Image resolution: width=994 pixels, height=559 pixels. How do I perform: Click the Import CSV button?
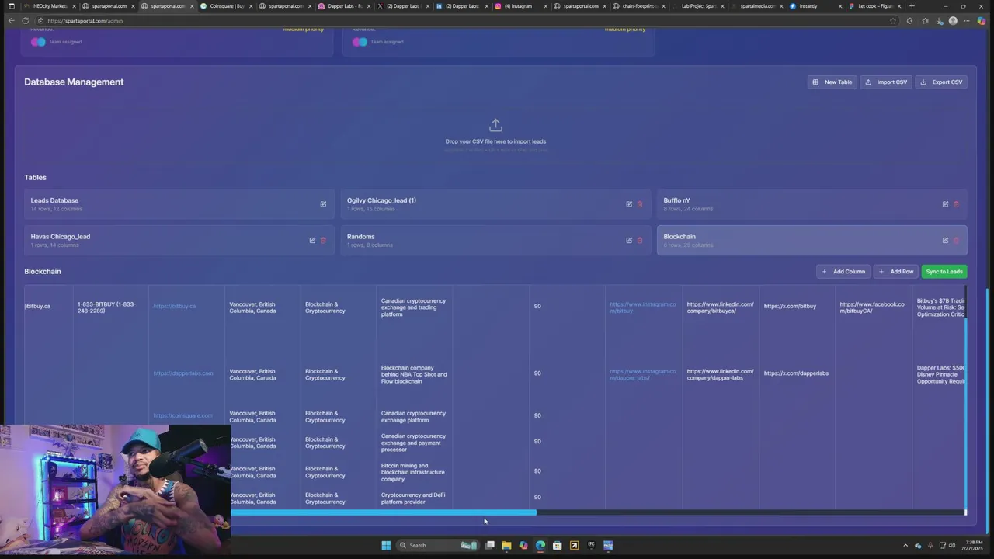click(886, 82)
